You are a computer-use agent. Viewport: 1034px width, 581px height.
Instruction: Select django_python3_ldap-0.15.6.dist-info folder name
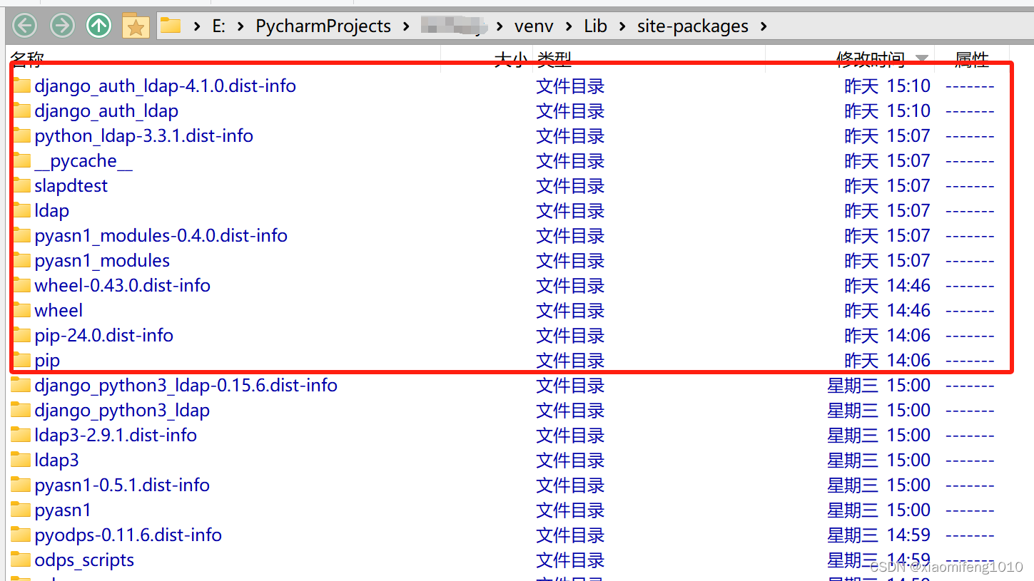tap(186, 386)
